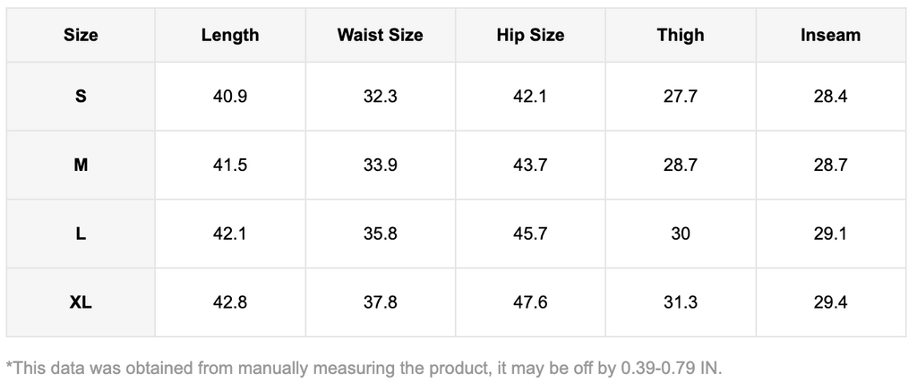Click the 37.8 waist value for XL
Image resolution: width=917 pixels, height=390 pixels.
click(380, 303)
